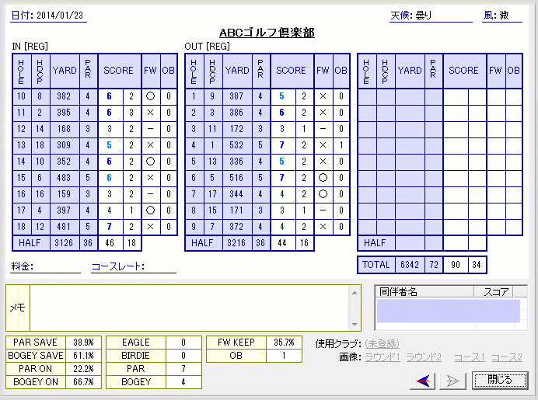Viewport: 538px width, 400px height.
Task: Click the OUT [REG] table label
Action: coord(208,47)
